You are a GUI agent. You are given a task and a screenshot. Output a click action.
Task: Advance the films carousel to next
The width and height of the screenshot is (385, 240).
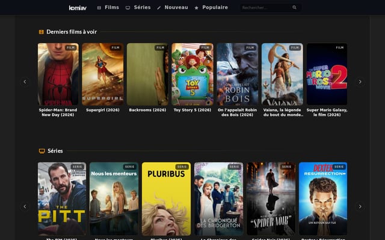[360, 82]
